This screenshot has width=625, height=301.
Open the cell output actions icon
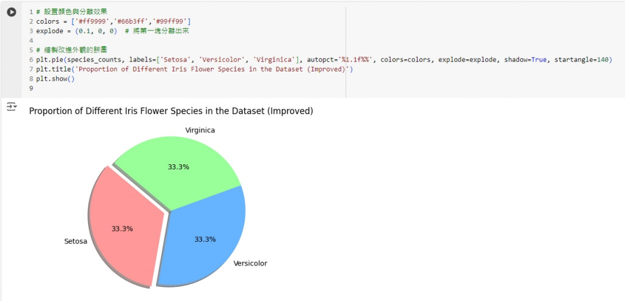click(11, 107)
